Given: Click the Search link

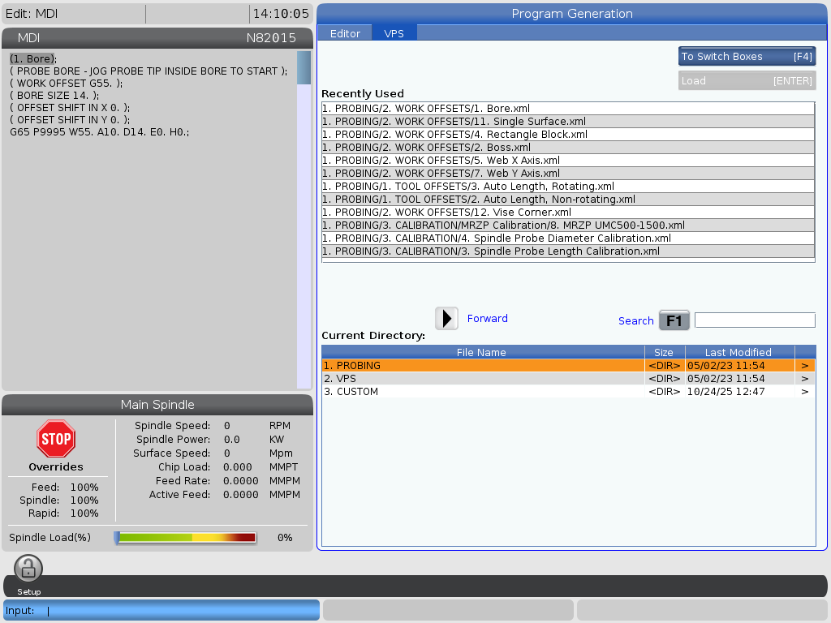Looking at the screenshot, I should tap(635, 320).
